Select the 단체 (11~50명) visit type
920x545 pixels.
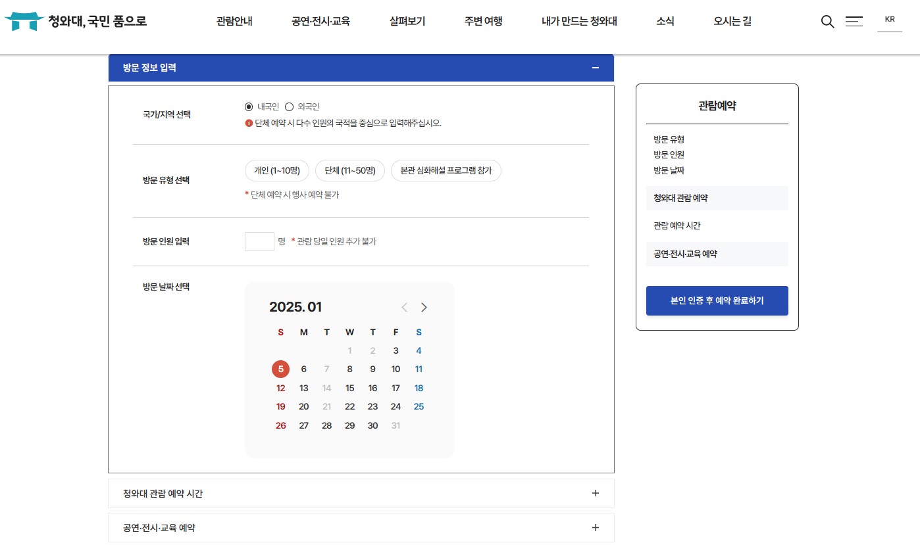click(x=350, y=170)
